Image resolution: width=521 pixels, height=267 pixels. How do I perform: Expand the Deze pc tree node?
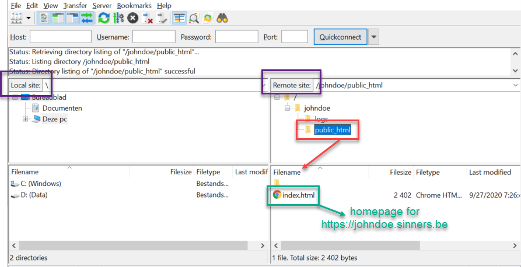pyautogui.click(x=26, y=119)
